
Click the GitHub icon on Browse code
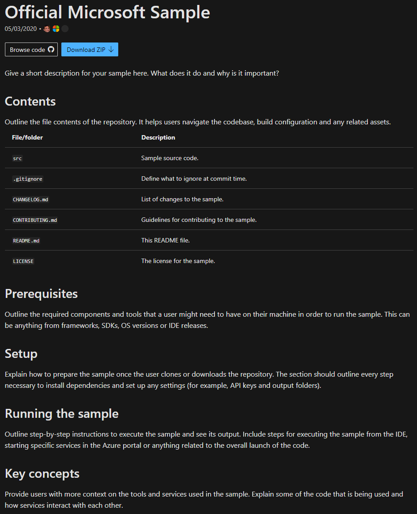(x=51, y=49)
